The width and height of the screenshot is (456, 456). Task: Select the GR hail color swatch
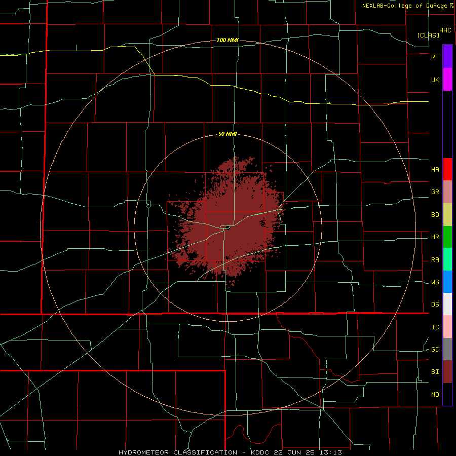coord(447,192)
